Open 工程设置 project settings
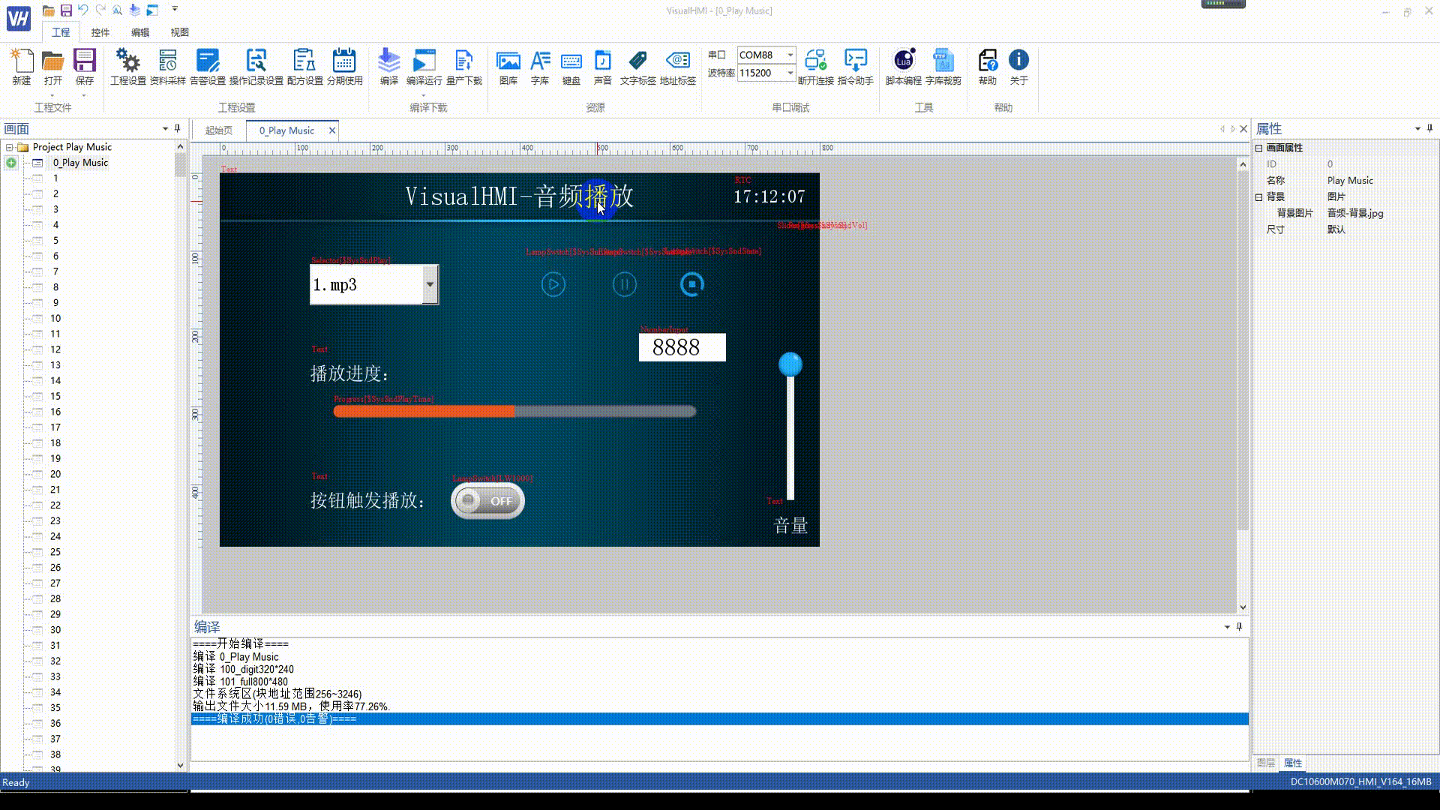This screenshot has height=810, width=1440. [128, 67]
